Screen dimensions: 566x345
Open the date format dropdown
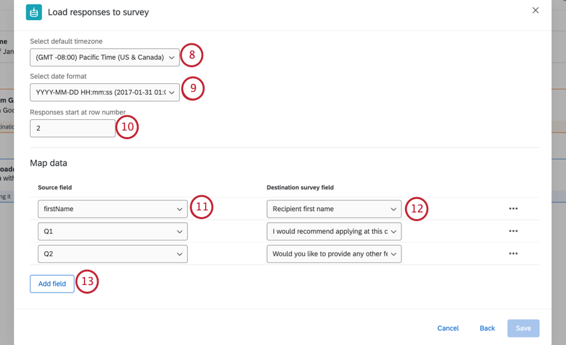point(105,92)
